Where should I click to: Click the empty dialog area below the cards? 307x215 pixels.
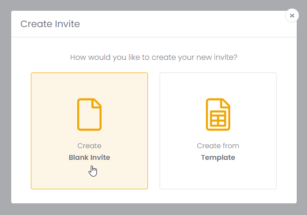point(153,196)
